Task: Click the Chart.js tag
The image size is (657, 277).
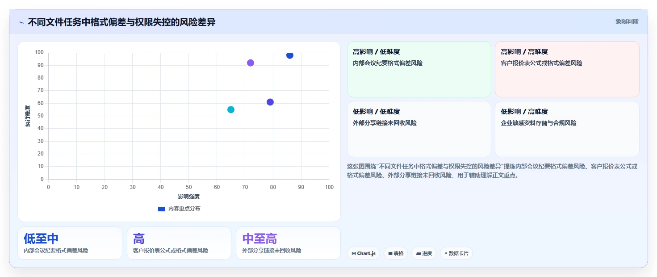Action: 364,253
